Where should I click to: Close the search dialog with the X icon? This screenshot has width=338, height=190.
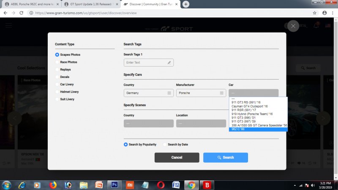(x=293, y=26)
